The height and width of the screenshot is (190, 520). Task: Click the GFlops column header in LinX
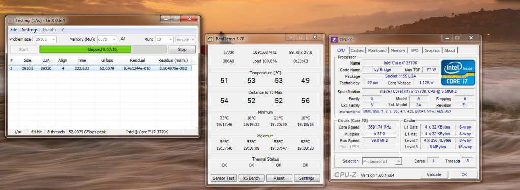107,60
